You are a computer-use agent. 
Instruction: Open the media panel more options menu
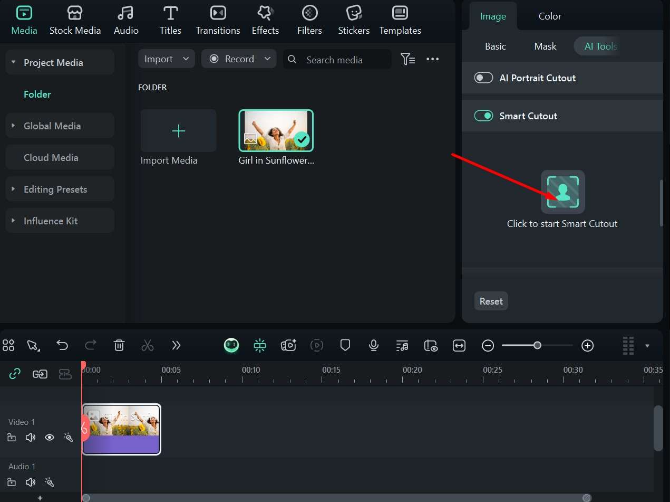[433, 59]
